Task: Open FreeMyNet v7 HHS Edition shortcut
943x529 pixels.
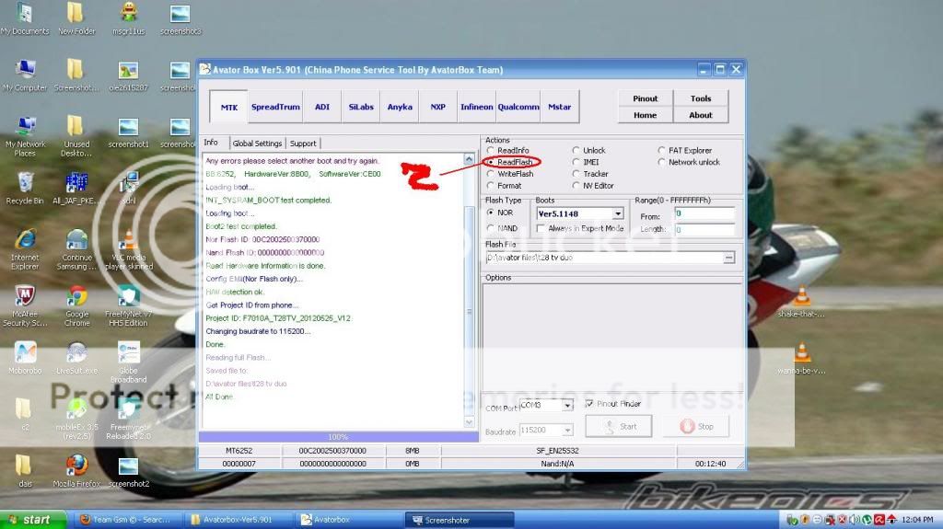Action: click(128, 306)
